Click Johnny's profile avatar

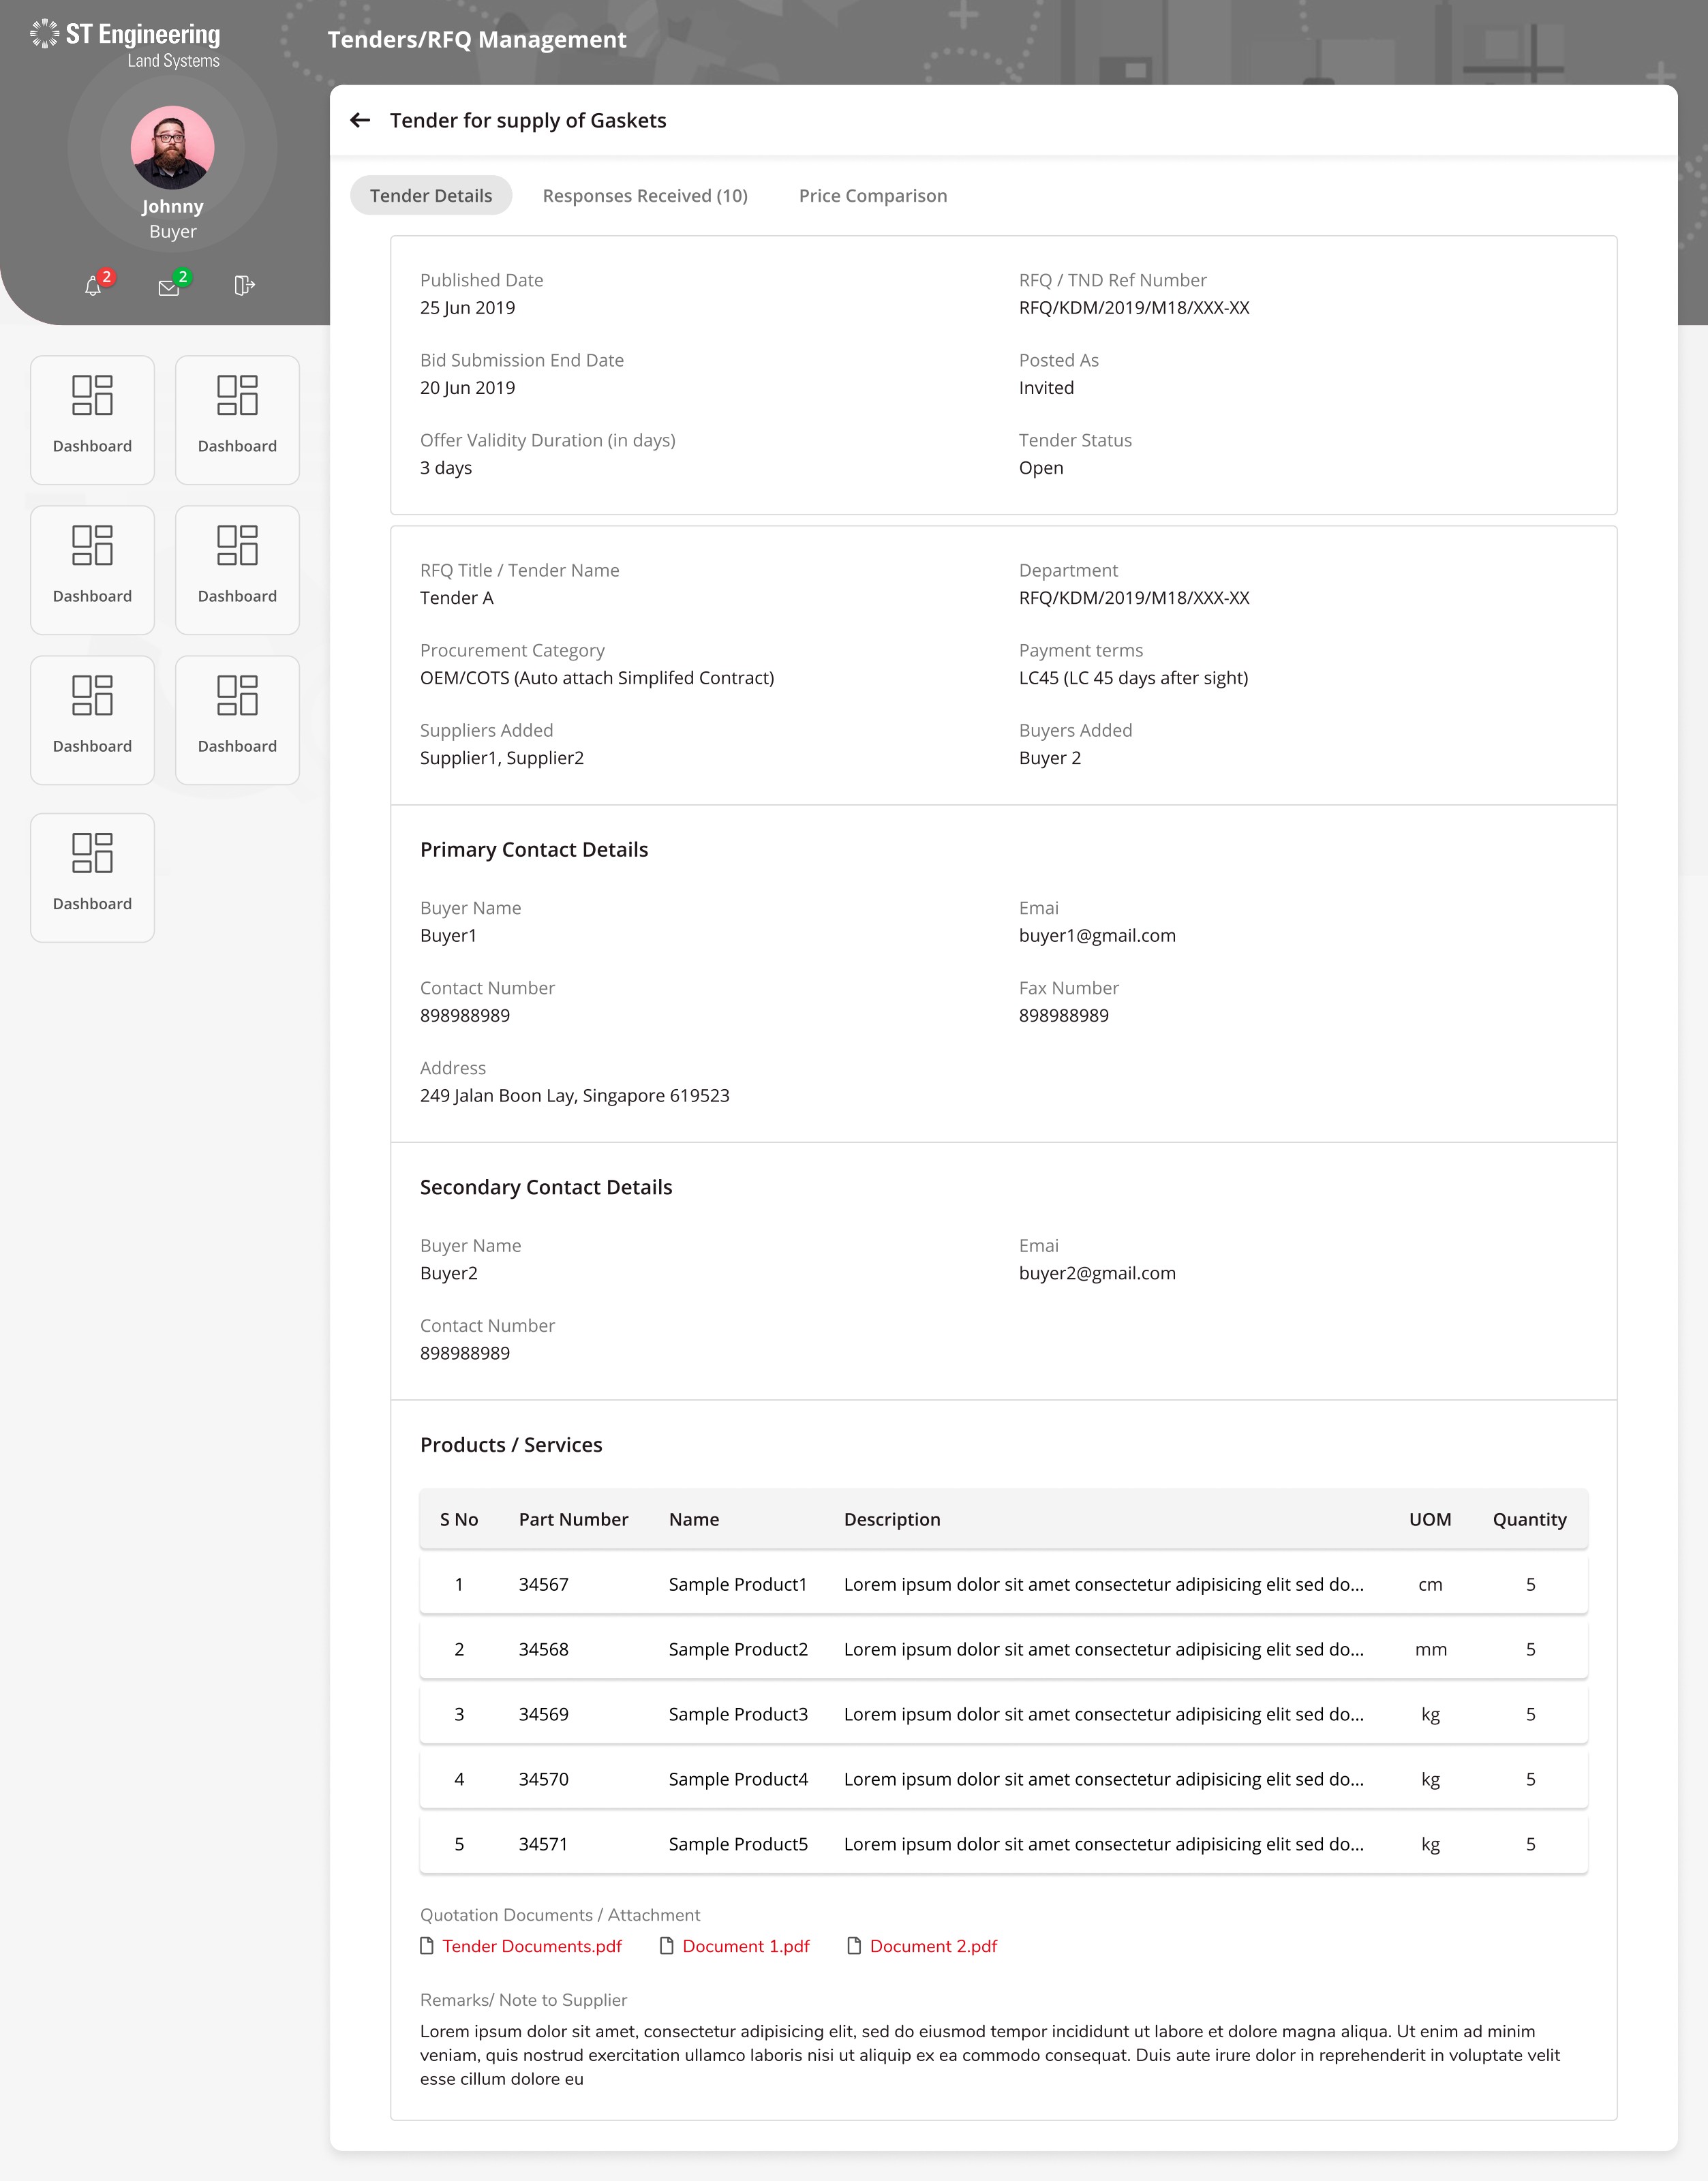point(172,148)
